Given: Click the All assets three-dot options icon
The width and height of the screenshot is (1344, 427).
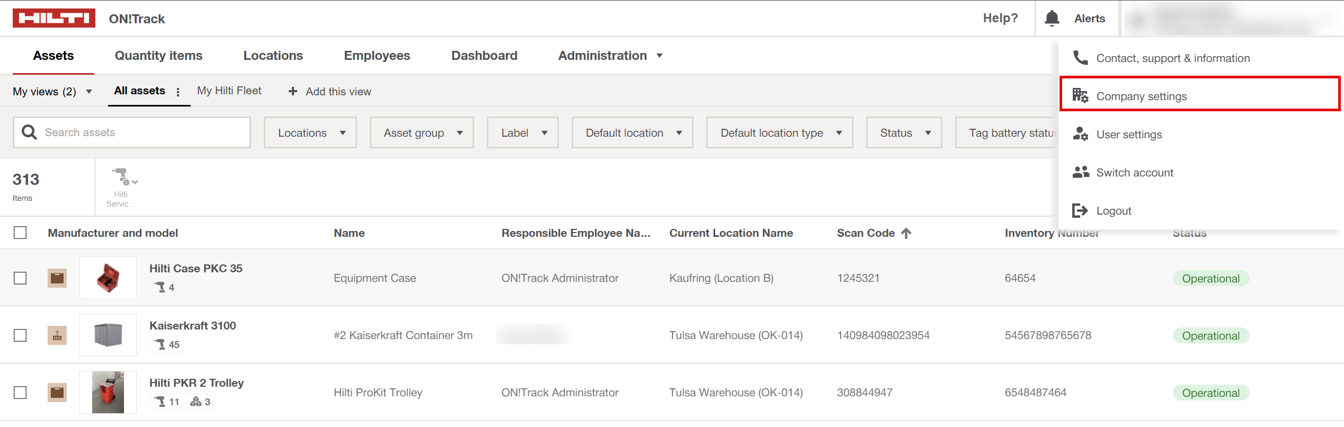Looking at the screenshot, I should point(178,92).
